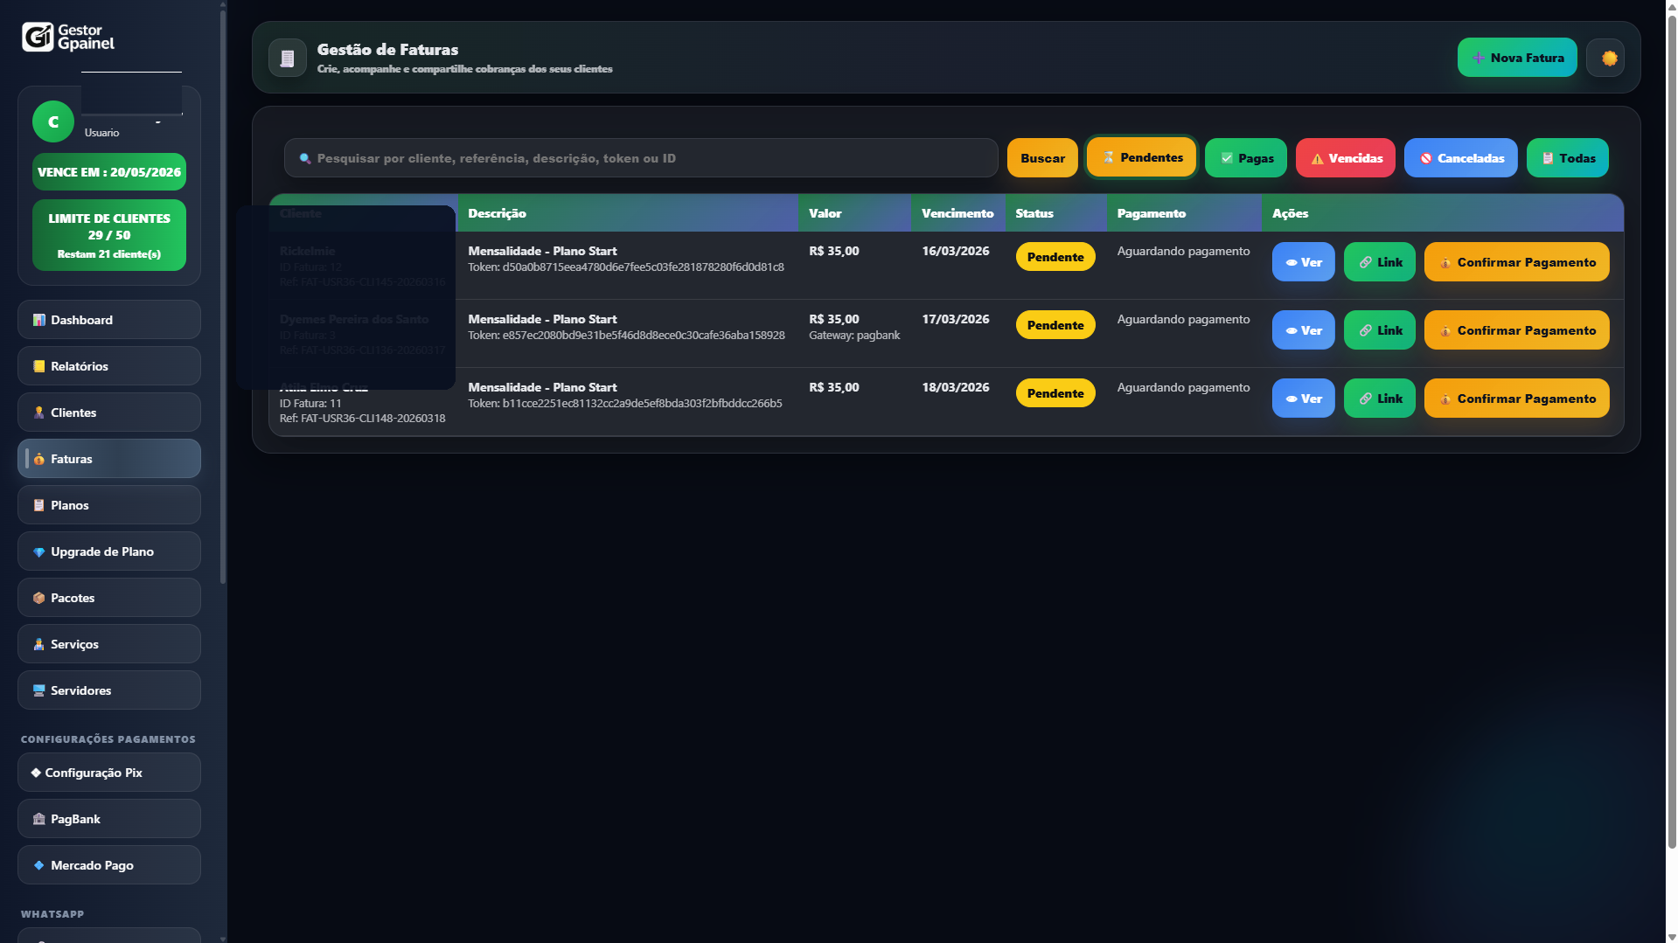Screen dimensions: 1678x943
Task: Create a Nova Fatura
Action: (x=1516, y=59)
